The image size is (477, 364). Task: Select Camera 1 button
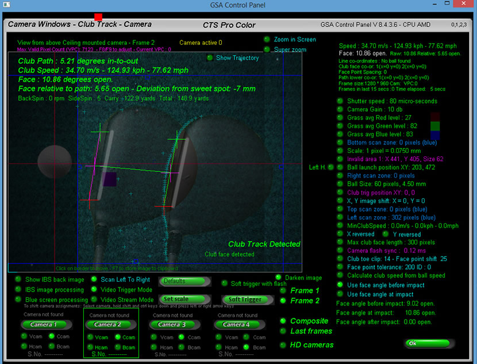46,324
